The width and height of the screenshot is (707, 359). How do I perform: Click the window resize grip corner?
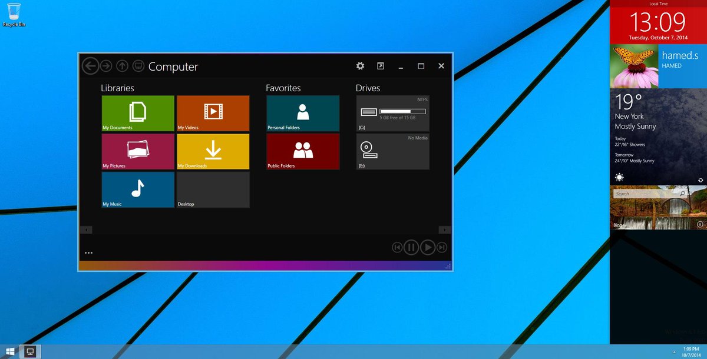click(448, 267)
